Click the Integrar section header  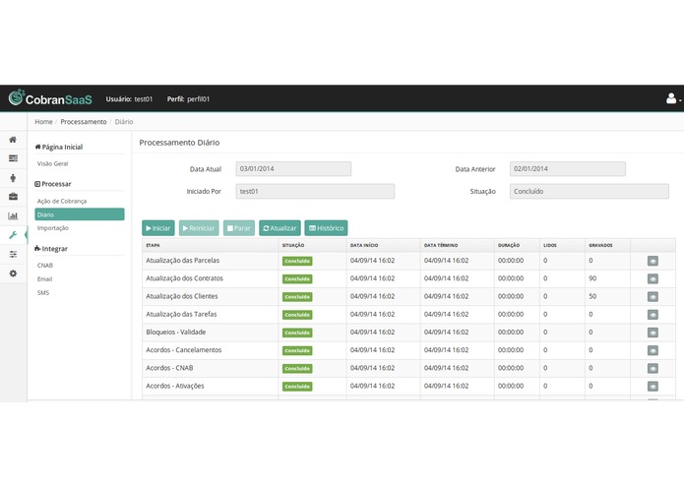51,249
